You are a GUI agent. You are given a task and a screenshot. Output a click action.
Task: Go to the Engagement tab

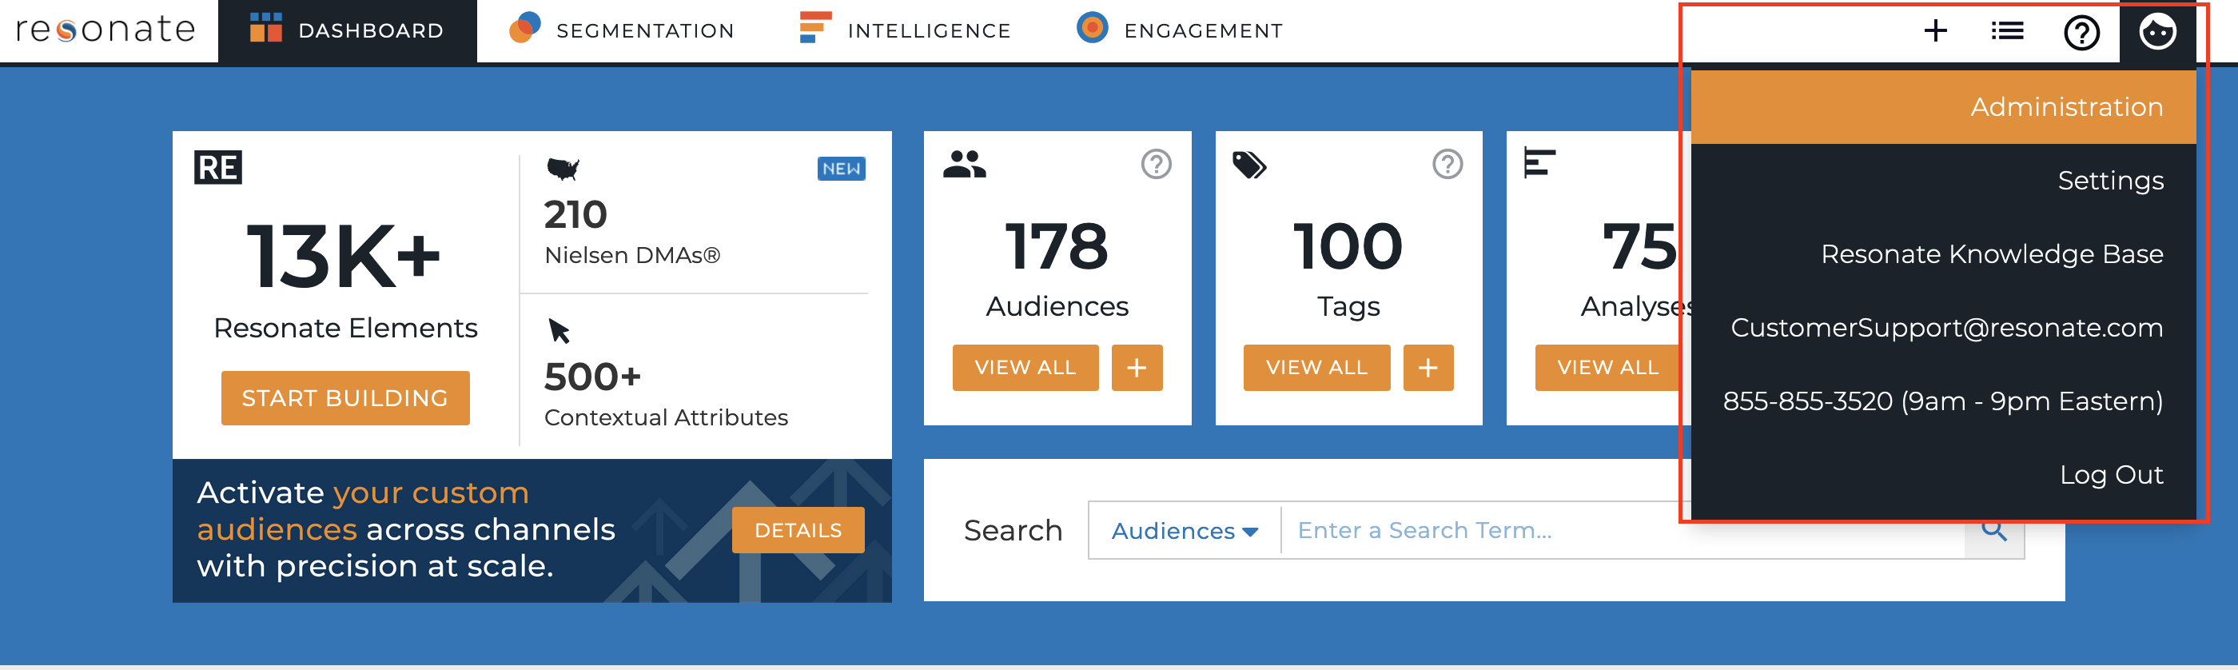tap(1179, 30)
